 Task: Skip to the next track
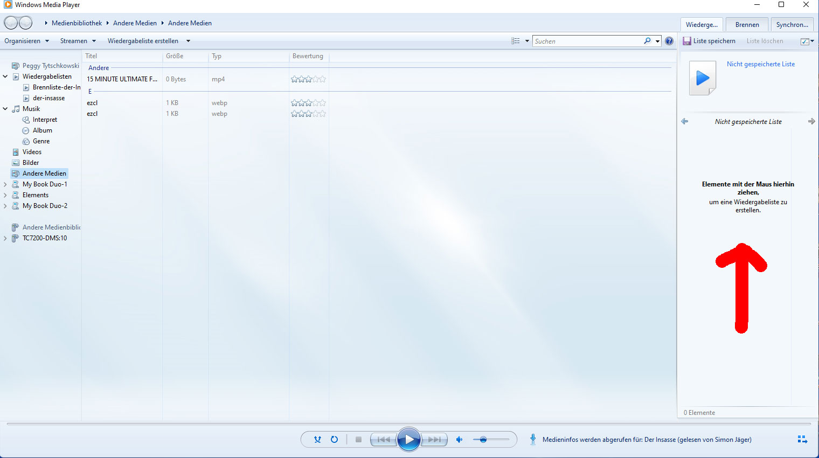coord(434,440)
